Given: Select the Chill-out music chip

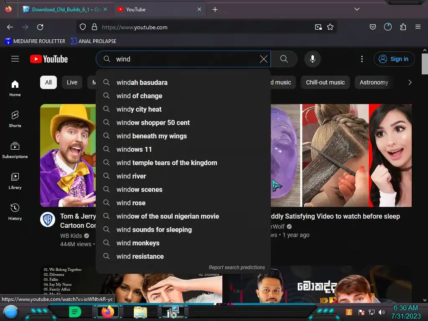Looking at the screenshot, I should click(x=325, y=82).
